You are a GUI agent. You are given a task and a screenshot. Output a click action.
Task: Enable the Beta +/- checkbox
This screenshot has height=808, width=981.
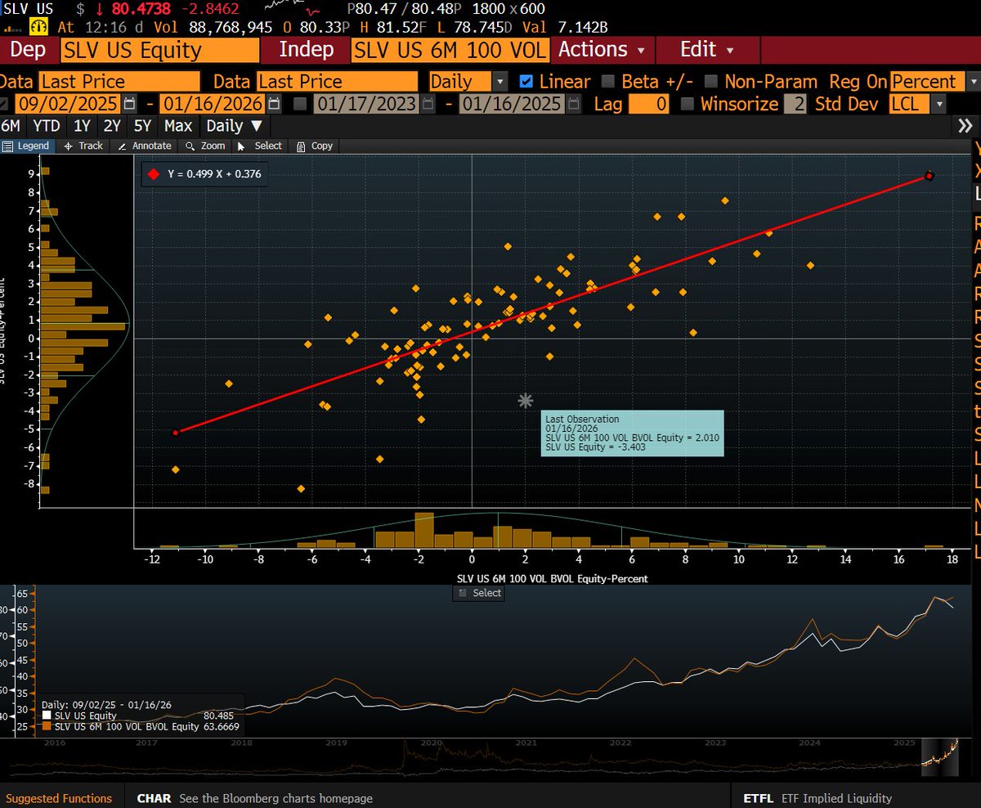(x=608, y=81)
